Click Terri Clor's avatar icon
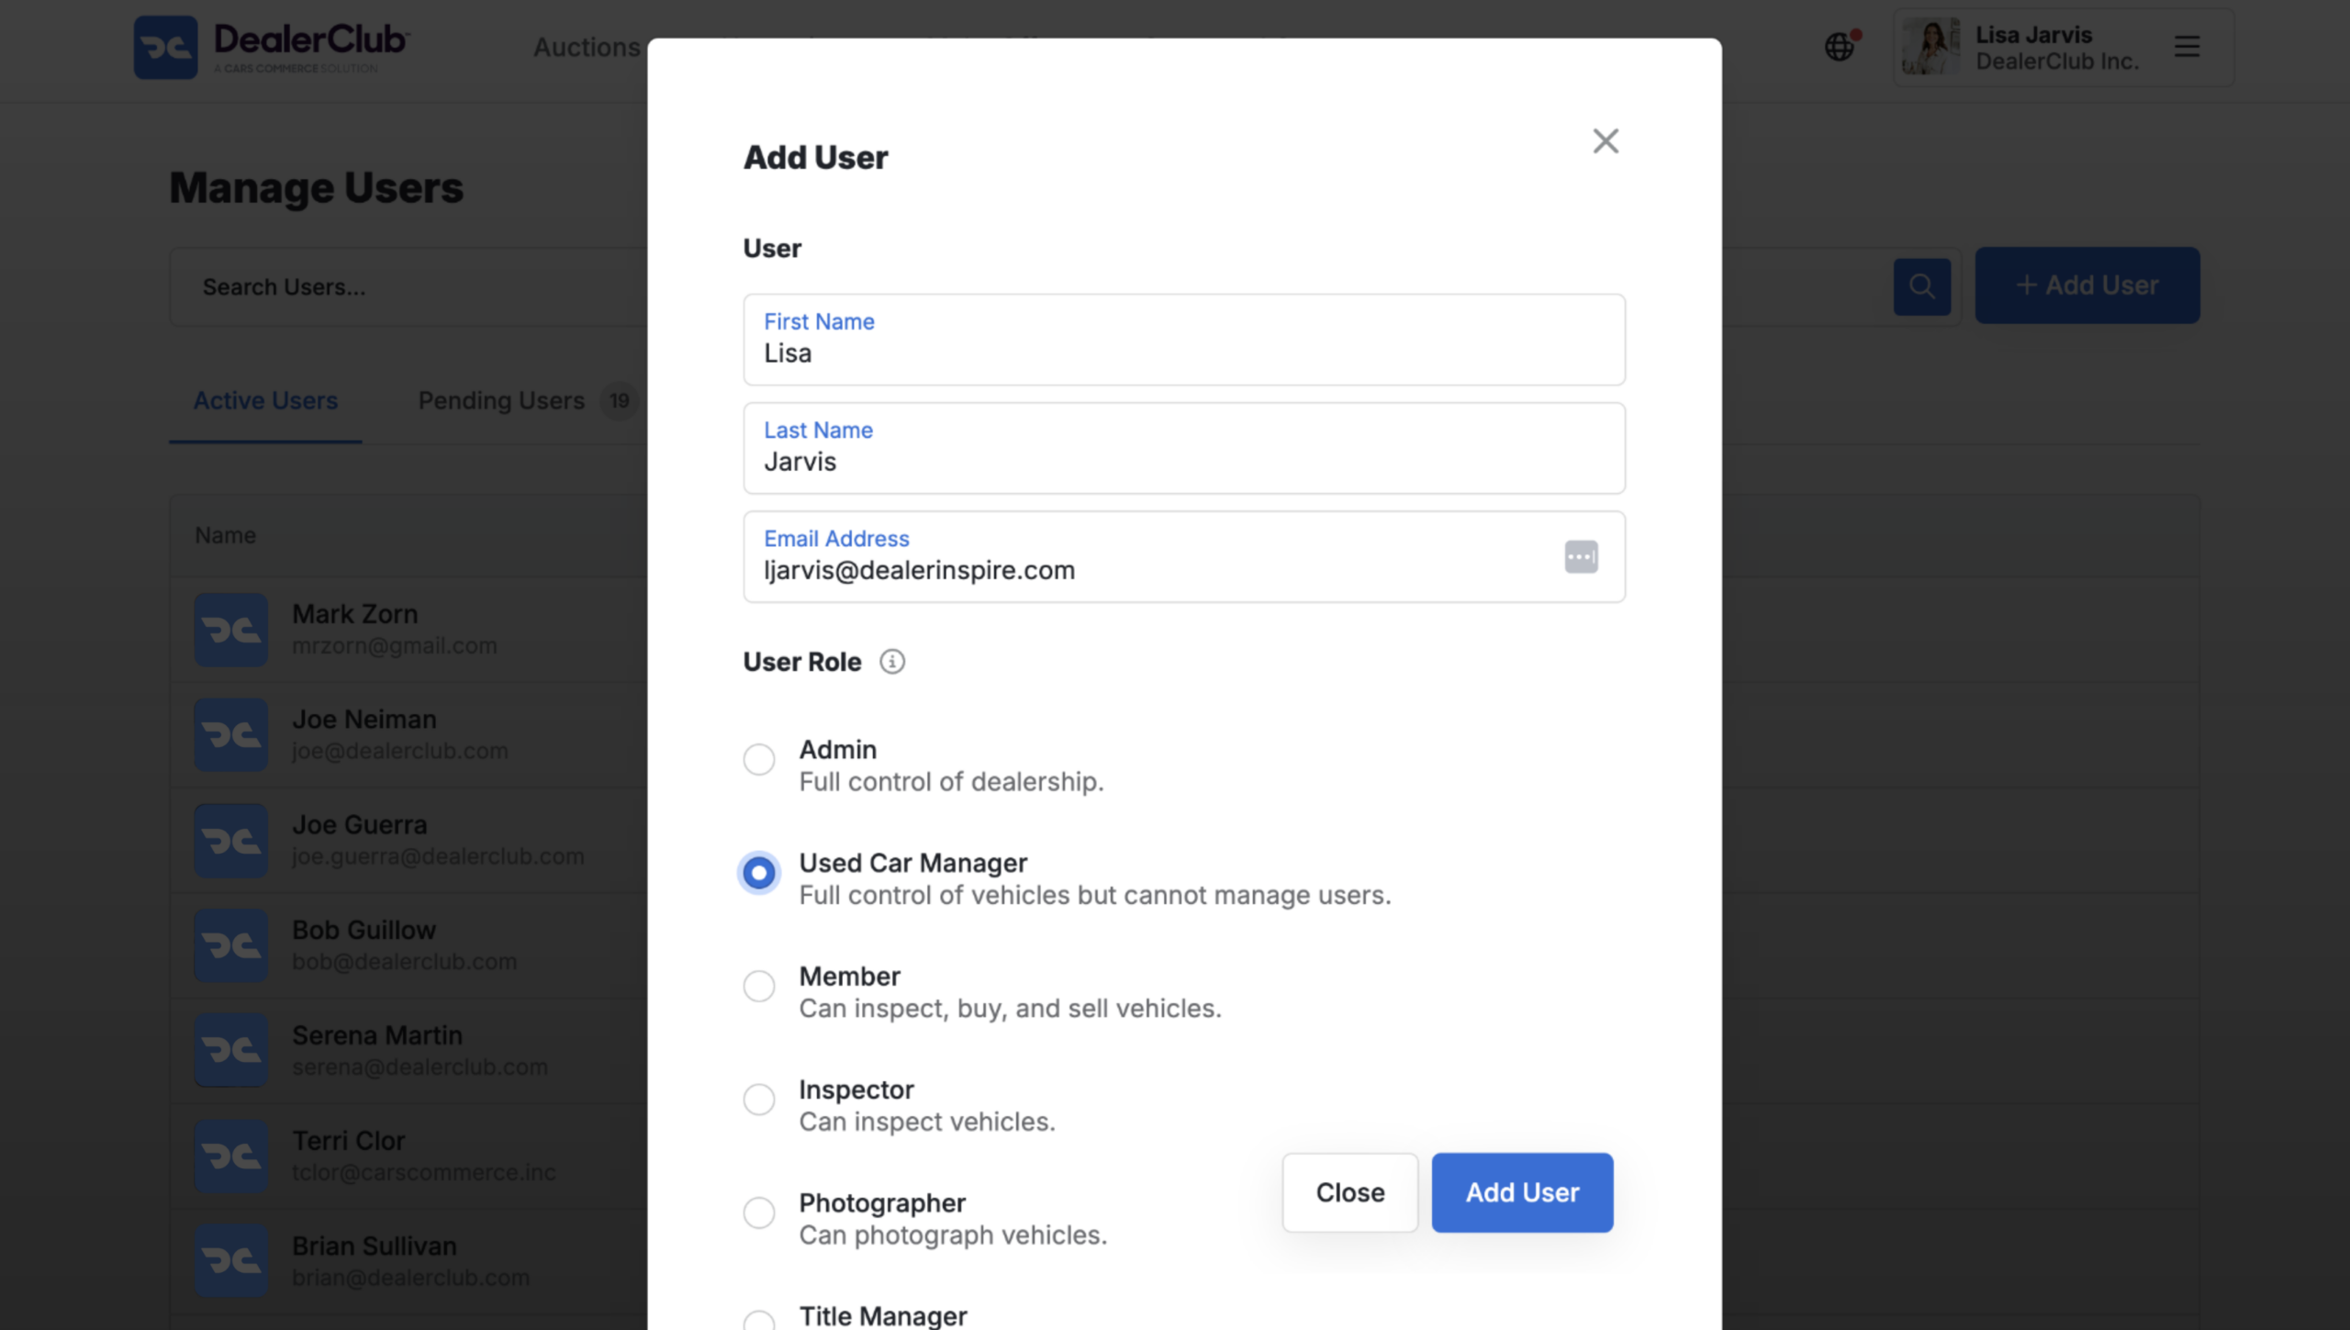The image size is (2350, 1330). 231,1157
